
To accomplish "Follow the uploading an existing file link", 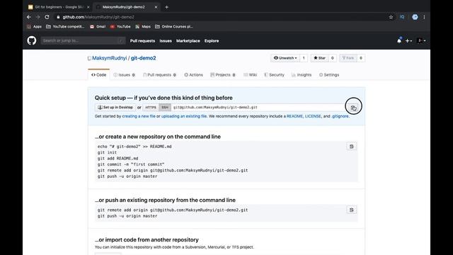I will pyautogui.click(x=184, y=116).
